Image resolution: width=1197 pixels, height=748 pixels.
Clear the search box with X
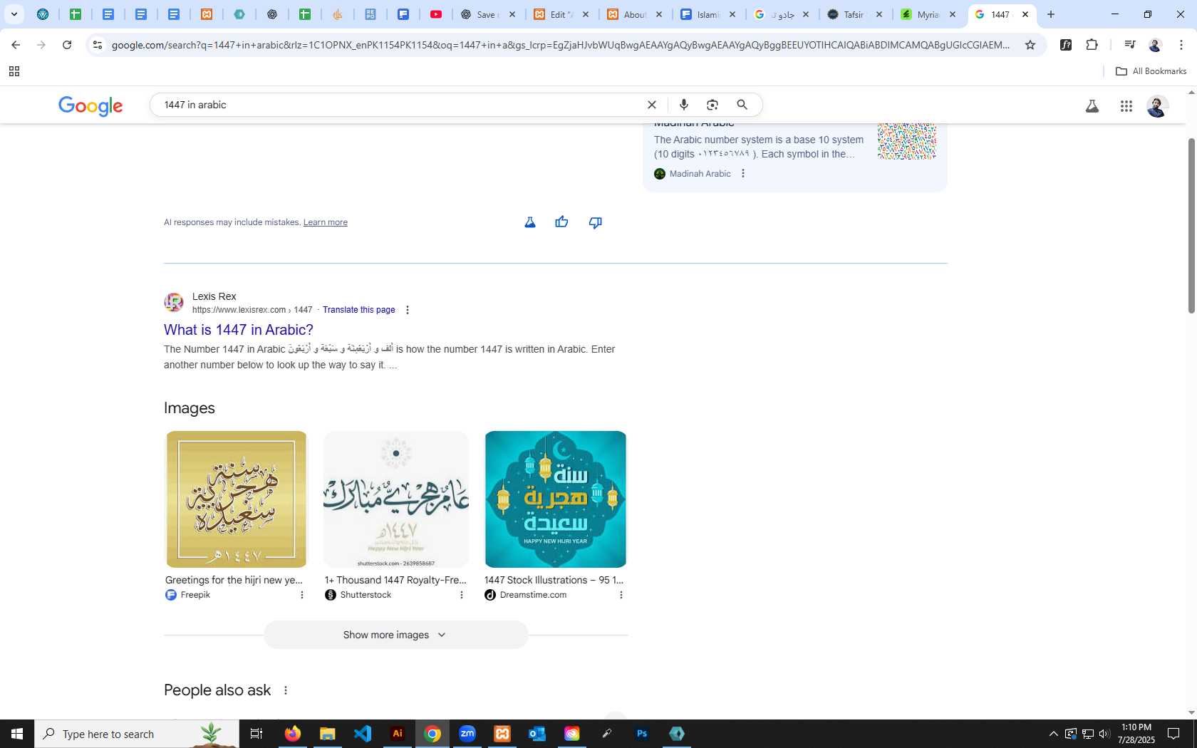click(x=651, y=105)
